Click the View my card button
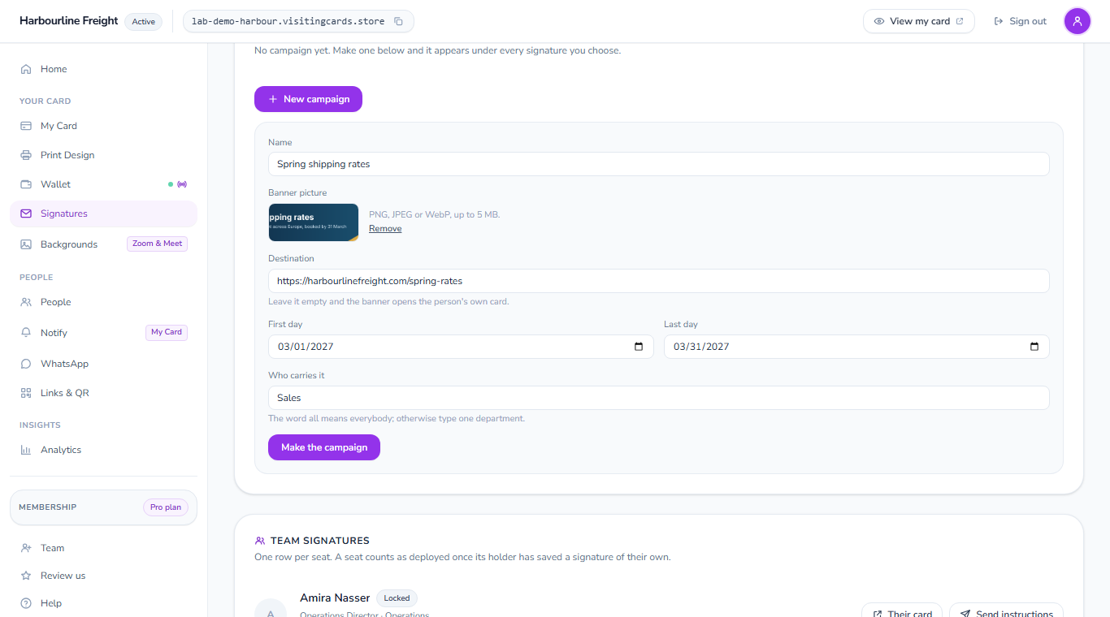Viewport: 1110px width, 617px height. [x=918, y=21]
